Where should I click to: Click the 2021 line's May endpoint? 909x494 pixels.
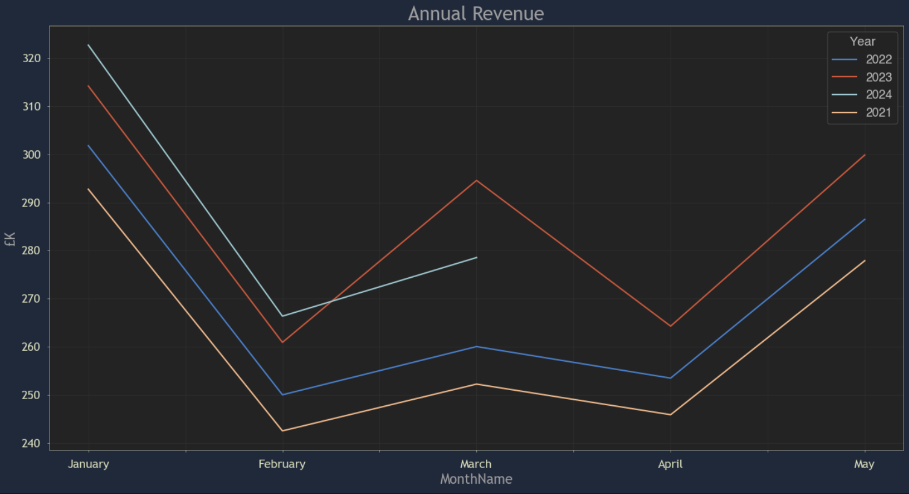(x=864, y=261)
